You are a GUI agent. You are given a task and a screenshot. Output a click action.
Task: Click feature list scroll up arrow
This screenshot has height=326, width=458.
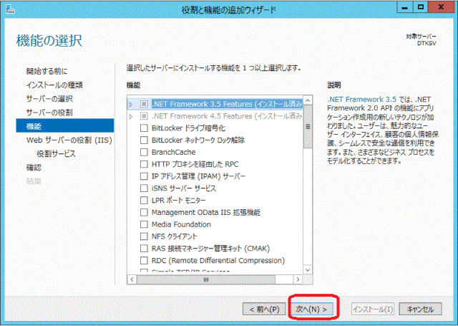pyautogui.click(x=308, y=100)
